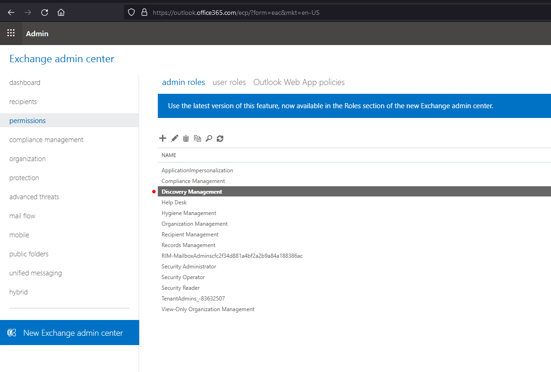Viewport: 551px width, 372px height.
Task: Navigate to mail flow settings
Action: point(22,215)
